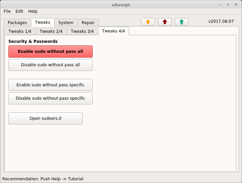The height and width of the screenshot is (183, 242).
Task: Open the File menu
Action: (x=7, y=11)
